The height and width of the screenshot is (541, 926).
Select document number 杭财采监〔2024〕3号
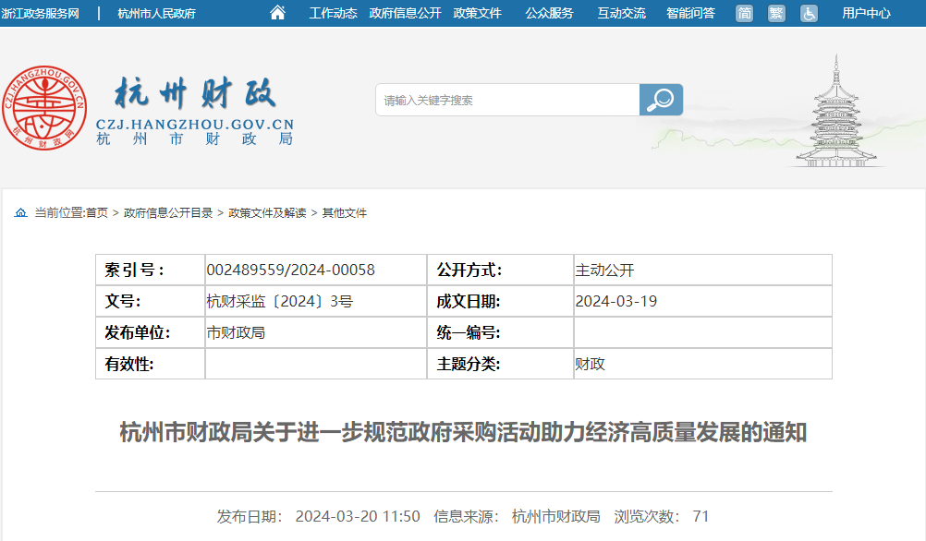279,301
